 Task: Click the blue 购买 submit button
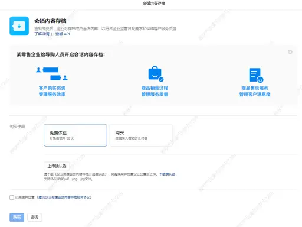(17, 217)
